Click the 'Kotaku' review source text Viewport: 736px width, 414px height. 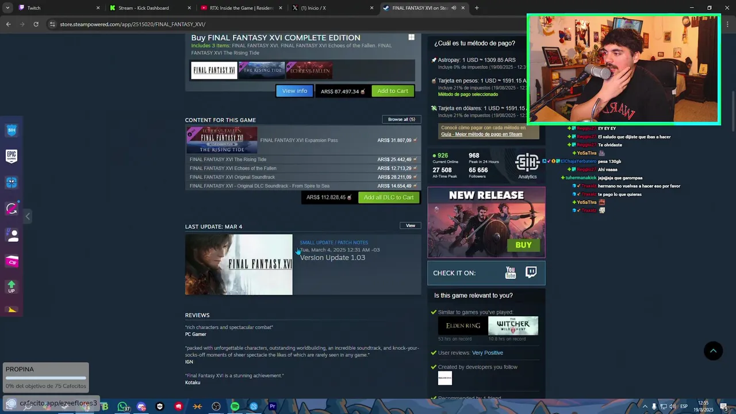[x=193, y=383]
